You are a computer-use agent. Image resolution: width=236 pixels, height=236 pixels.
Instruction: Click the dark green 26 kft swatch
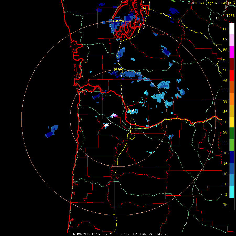click(x=232, y=133)
